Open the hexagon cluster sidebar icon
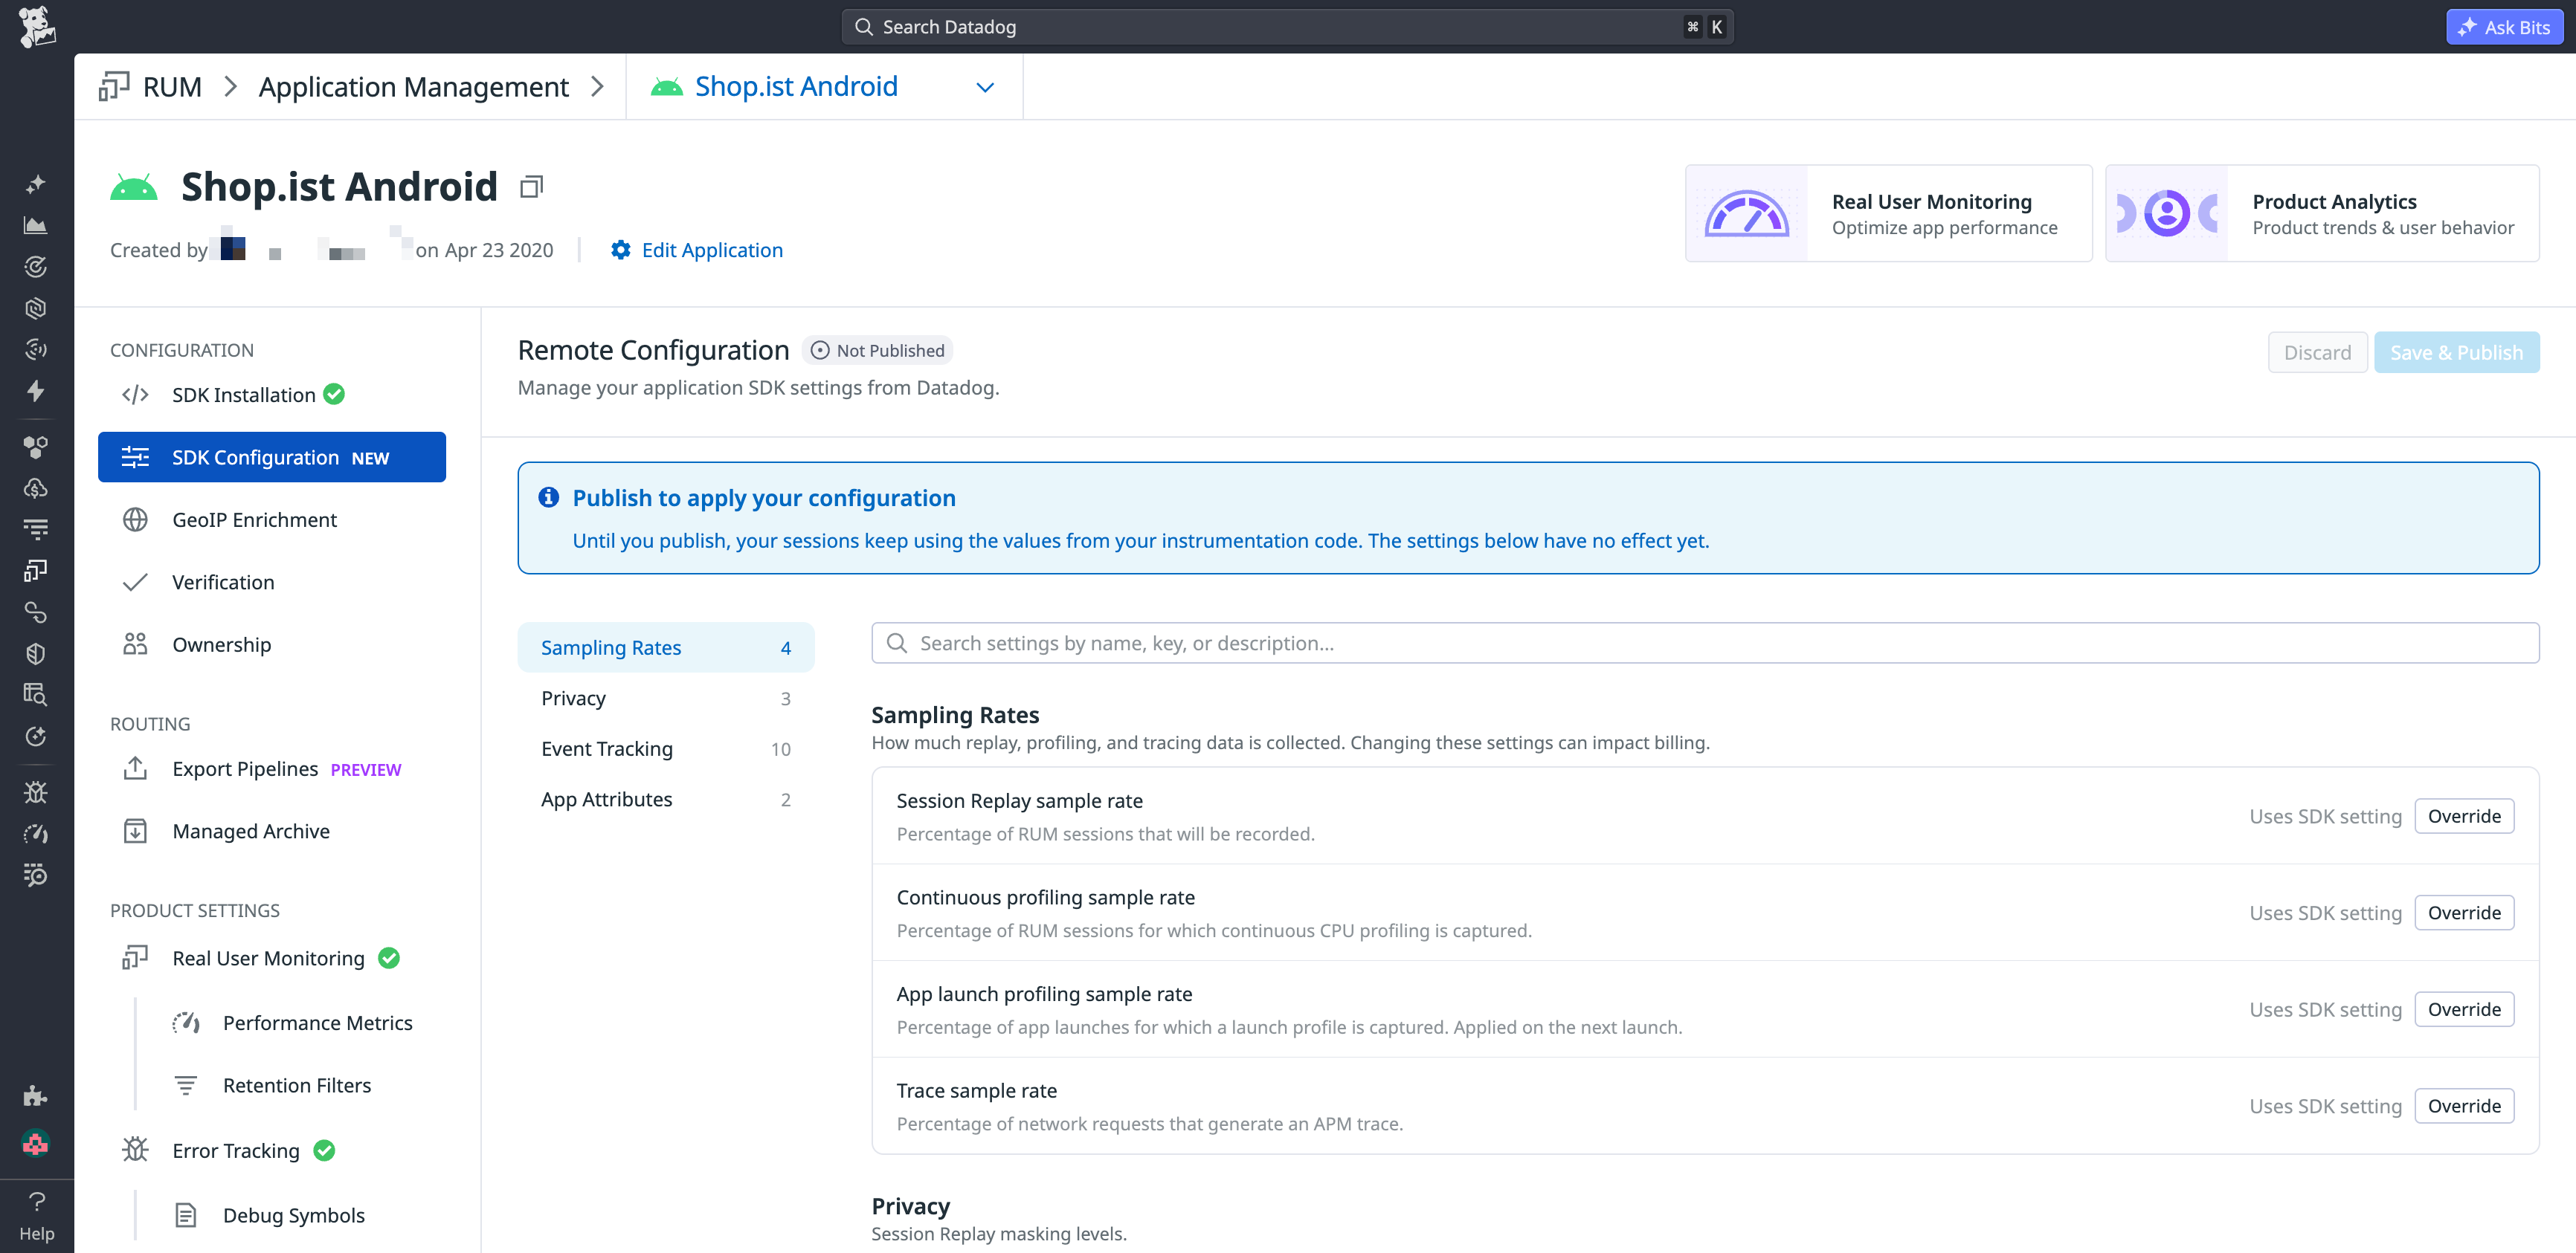 (x=36, y=447)
